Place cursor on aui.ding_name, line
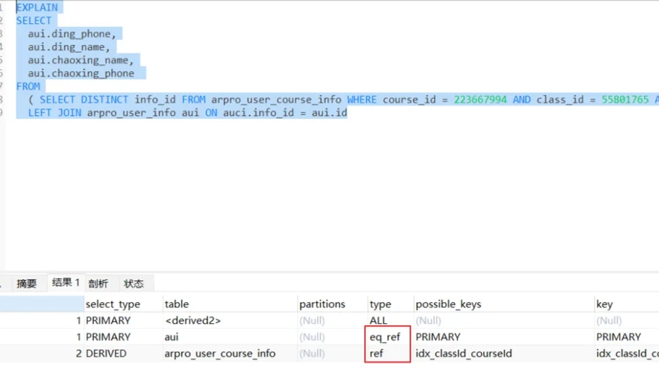This screenshot has height=371, width=659. 69,47
